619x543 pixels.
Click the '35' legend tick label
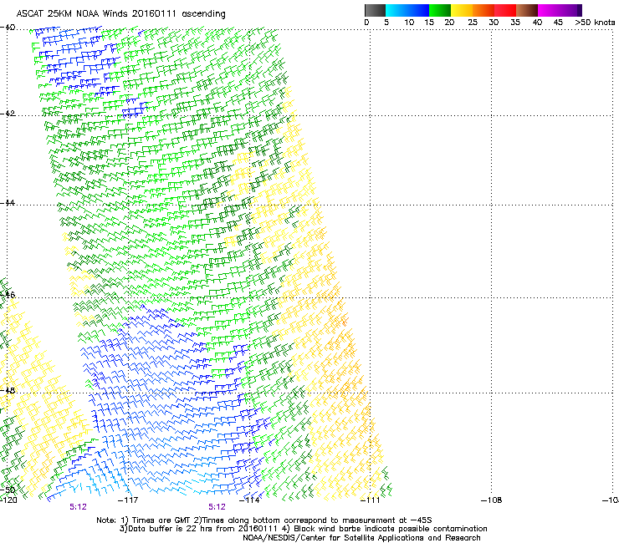pos(515,23)
